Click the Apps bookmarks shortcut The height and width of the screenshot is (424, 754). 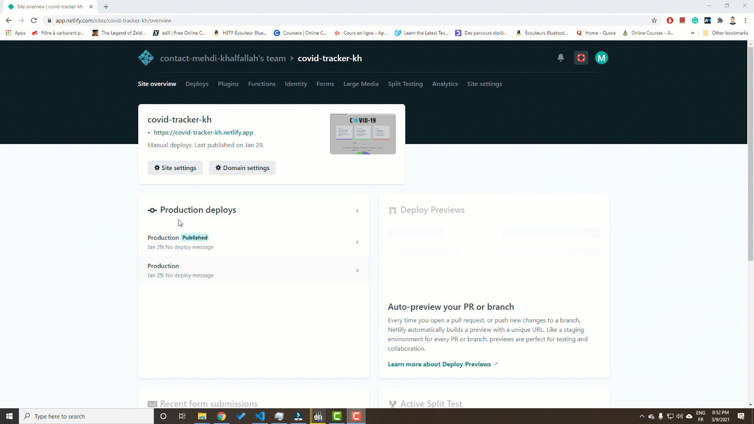tap(15, 33)
